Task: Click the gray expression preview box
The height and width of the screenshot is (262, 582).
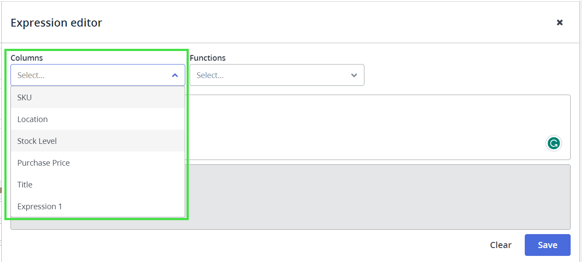Action: 376,196
